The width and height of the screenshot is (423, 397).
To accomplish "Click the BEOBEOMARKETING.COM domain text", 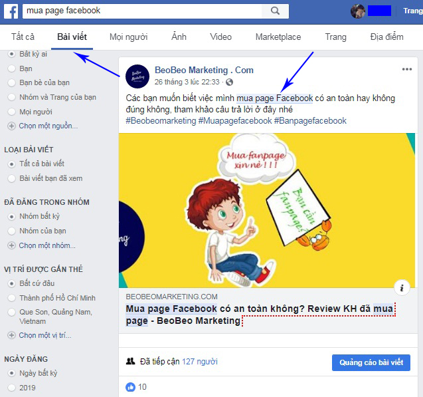I will pos(171,297).
